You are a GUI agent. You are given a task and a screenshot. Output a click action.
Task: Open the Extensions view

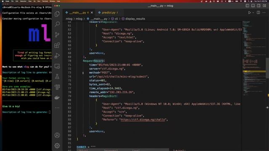tap(57, 45)
